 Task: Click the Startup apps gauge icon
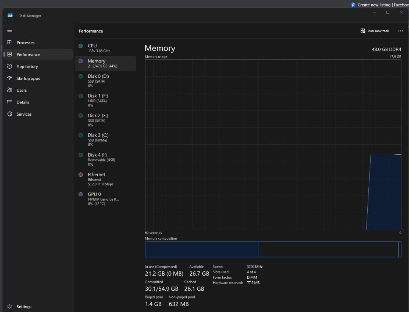[9, 78]
